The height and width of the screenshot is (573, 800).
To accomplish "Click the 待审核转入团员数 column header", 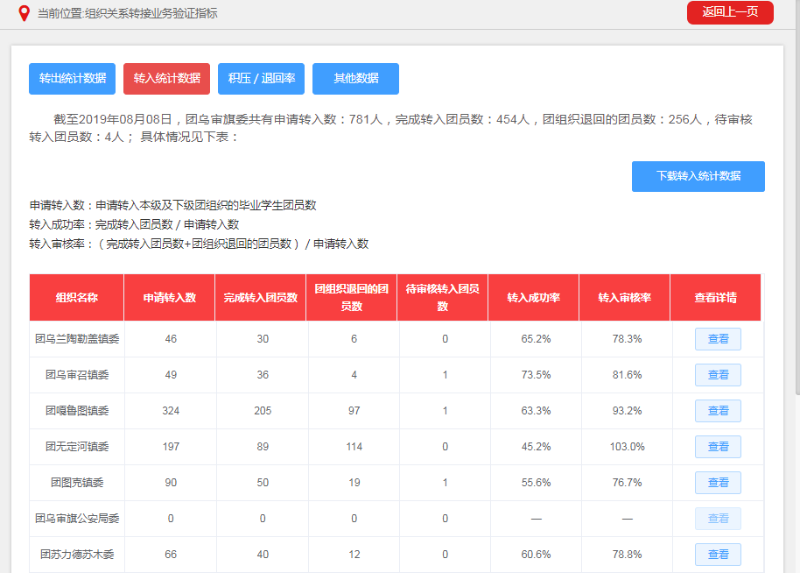I will pos(442,298).
